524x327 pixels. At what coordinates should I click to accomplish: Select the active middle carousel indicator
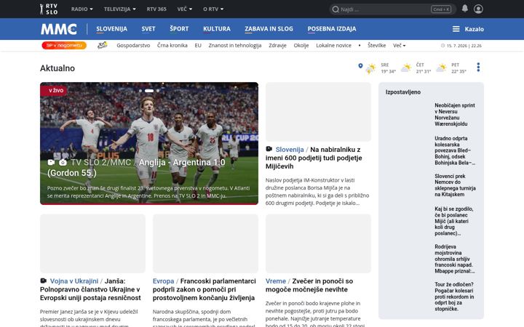tap(149, 91)
